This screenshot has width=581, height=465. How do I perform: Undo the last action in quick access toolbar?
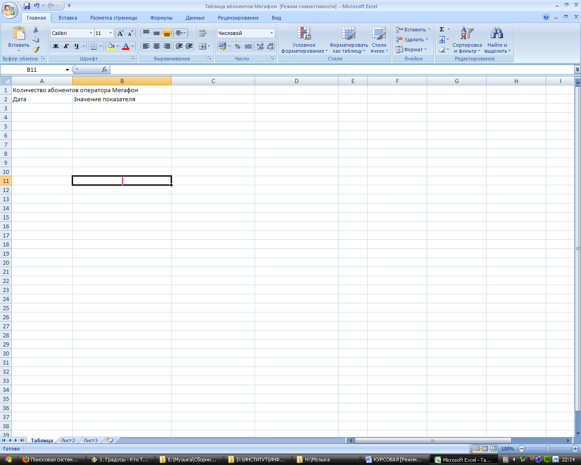37,6
